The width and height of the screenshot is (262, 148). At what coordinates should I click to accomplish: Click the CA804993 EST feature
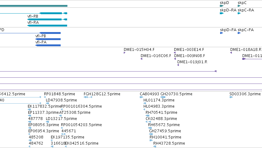coord(142,97)
